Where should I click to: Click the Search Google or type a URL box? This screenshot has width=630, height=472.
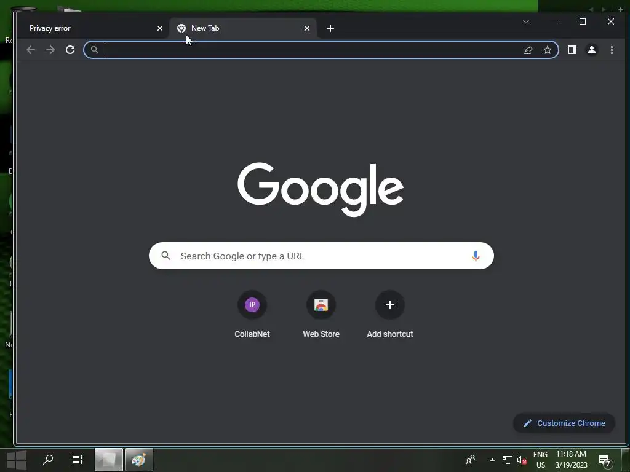321,256
